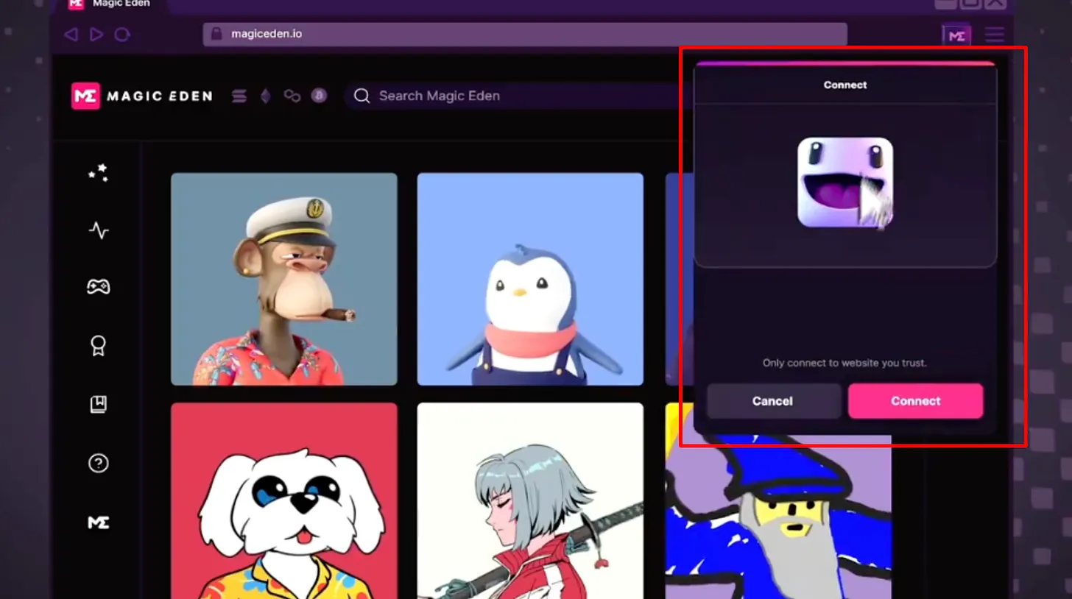Screen dimensions: 1072x599
Task: Select the Ethereum chain icon
Action: 265,96
